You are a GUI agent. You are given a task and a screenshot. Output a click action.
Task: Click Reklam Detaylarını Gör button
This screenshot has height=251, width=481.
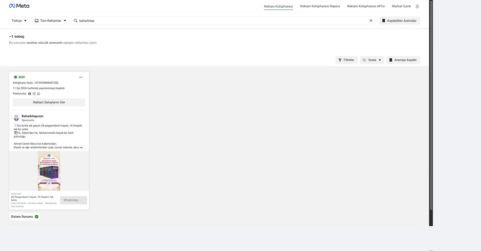click(49, 102)
